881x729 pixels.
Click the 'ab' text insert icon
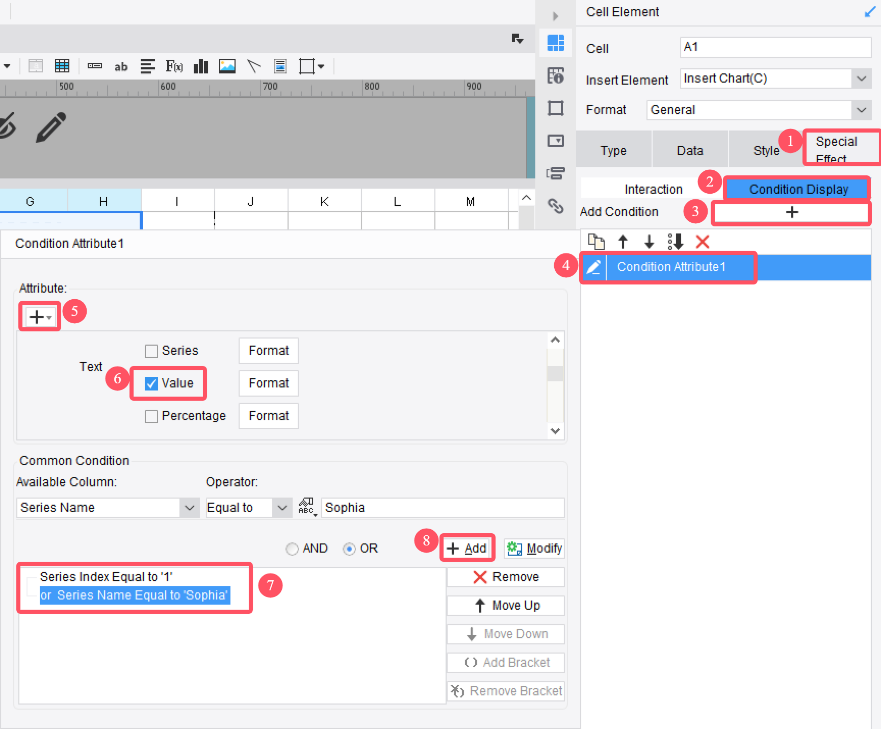[121, 67]
